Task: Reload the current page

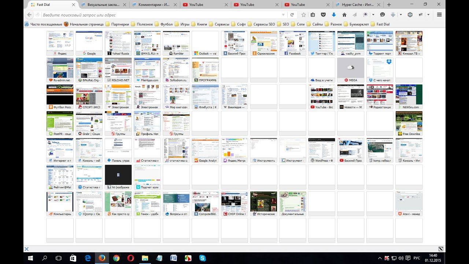Action: click(292, 15)
